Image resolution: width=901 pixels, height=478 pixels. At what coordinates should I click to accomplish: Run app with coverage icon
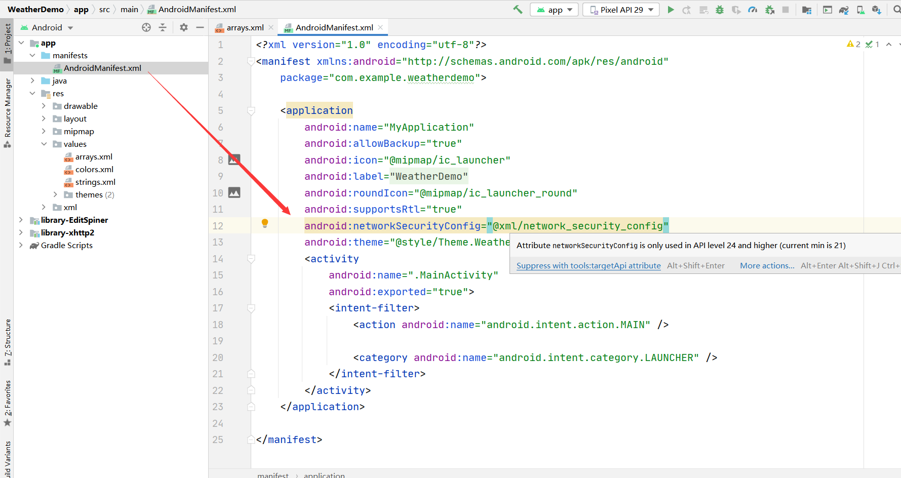736,10
